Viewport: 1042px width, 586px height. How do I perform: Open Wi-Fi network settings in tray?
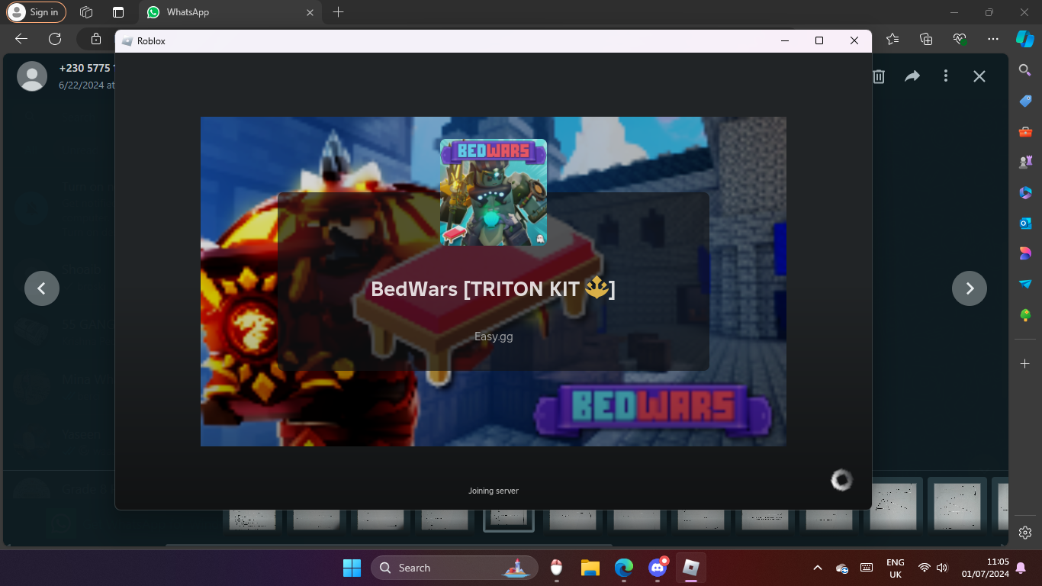click(x=925, y=568)
